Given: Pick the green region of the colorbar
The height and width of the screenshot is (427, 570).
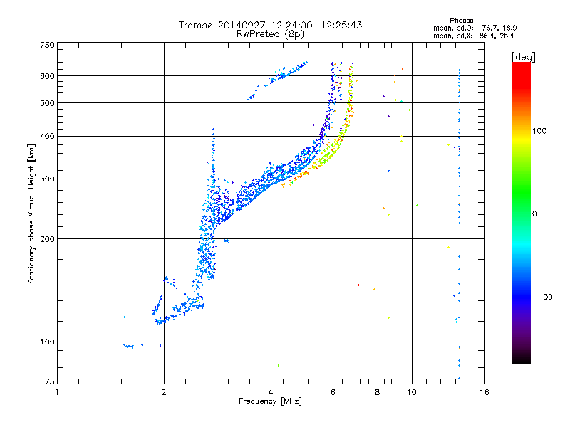Looking at the screenshot, I should click(x=522, y=191).
